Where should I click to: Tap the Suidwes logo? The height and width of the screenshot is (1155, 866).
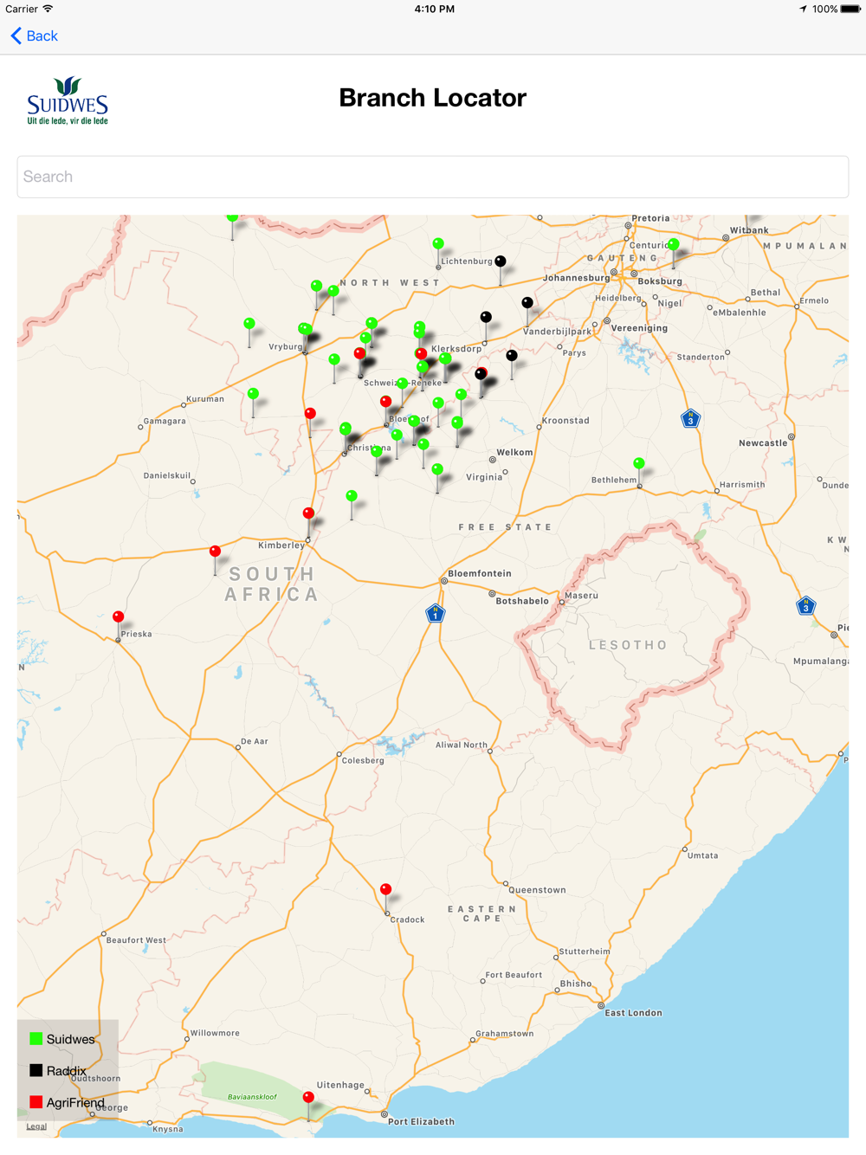pos(68,100)
